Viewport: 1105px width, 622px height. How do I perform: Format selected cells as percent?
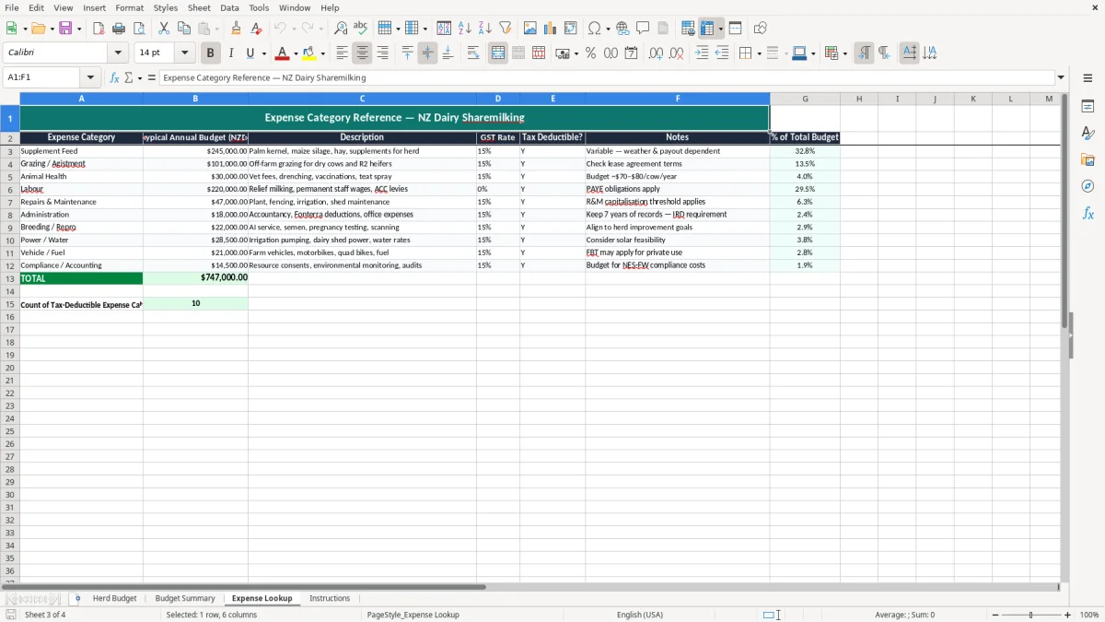590,53
